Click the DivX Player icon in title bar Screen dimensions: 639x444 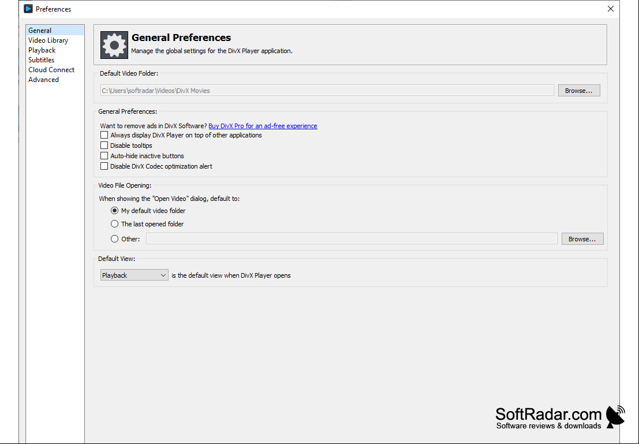(28, 9)
